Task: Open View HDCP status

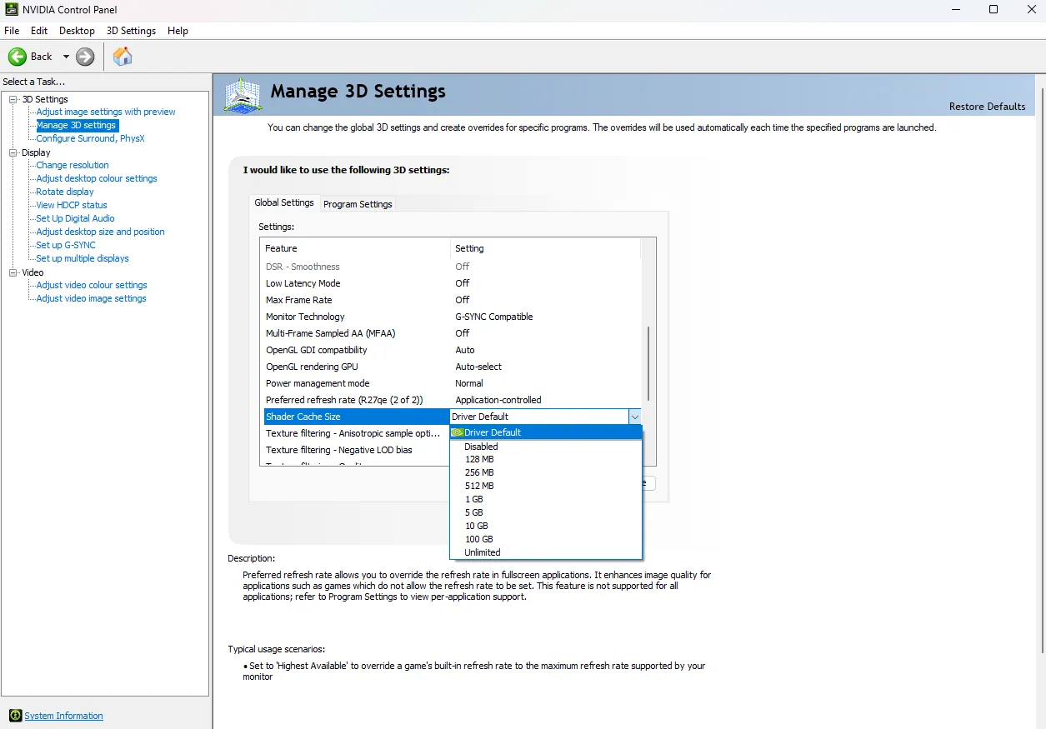Action: click(72, 205)
